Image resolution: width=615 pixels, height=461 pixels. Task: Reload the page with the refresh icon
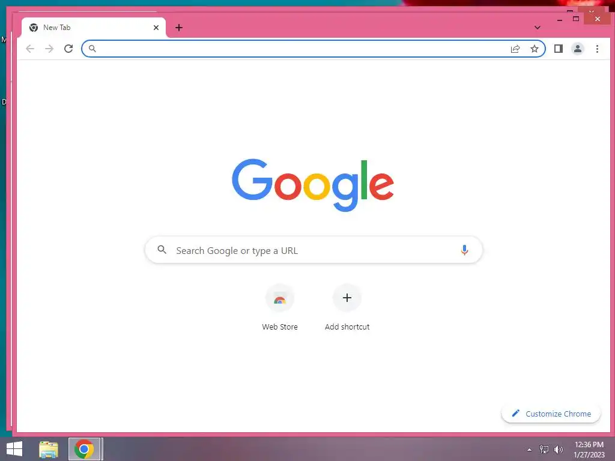(68, 49)
